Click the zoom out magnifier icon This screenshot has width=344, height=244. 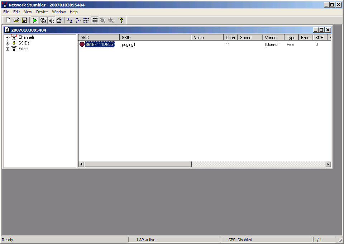coord(111,20)
